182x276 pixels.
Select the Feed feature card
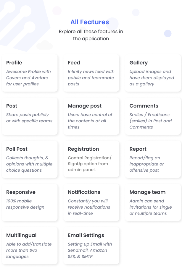[x=91, y=73]
